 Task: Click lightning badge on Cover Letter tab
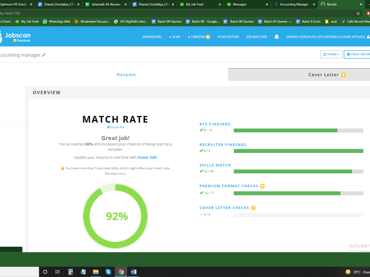(x=344, y=75)
